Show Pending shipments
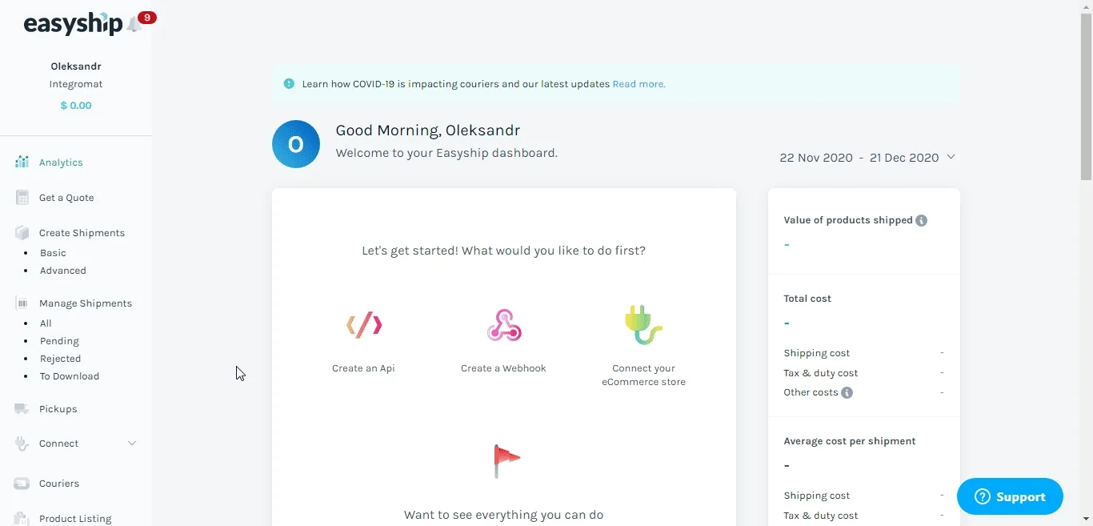Image resolution: width=1093 pixels, height=526 pixels. coord(59,341)
